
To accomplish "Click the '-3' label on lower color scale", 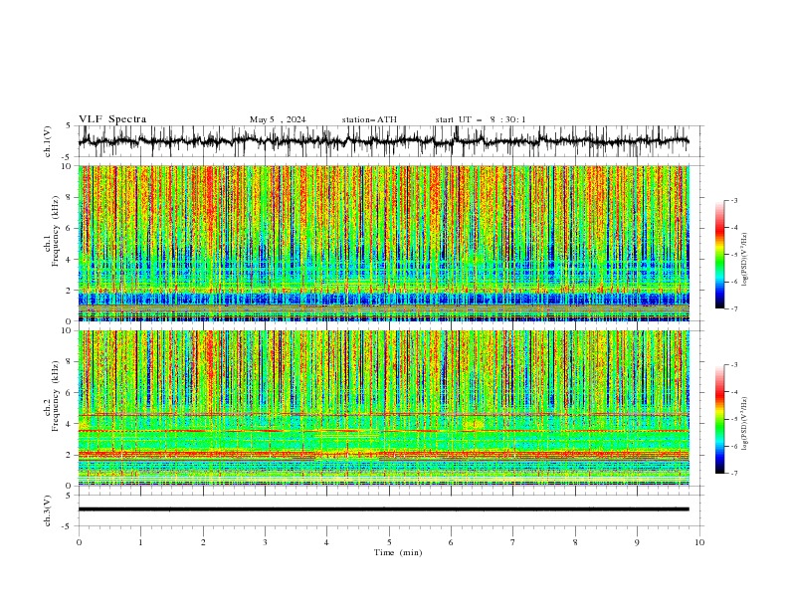I will [x=733, y=365].
